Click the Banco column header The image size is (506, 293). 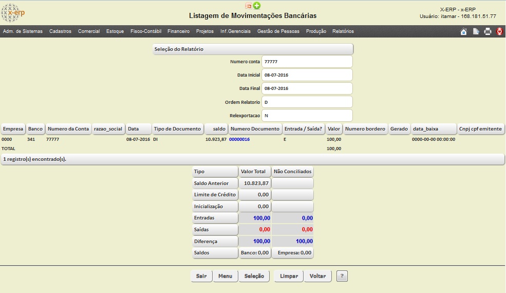point(35,129)
